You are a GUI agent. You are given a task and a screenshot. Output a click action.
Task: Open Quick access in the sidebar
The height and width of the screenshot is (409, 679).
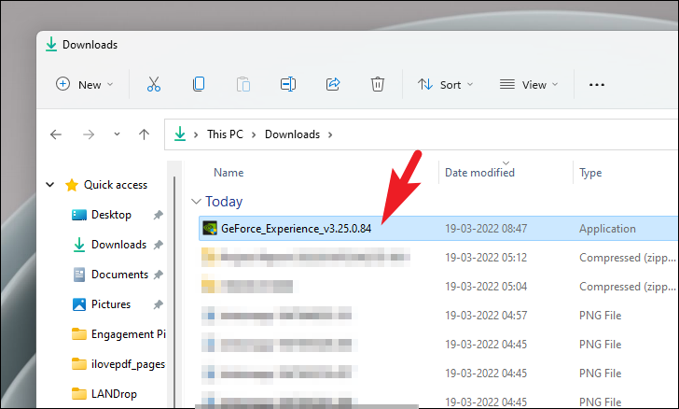pyautogui.click(x=116, y=185)
